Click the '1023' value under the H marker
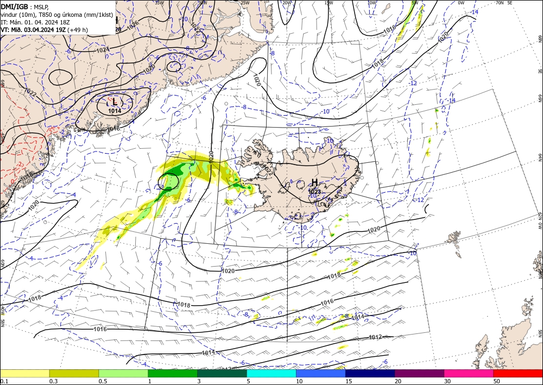The image size is (543, 385). coord(314,191)
